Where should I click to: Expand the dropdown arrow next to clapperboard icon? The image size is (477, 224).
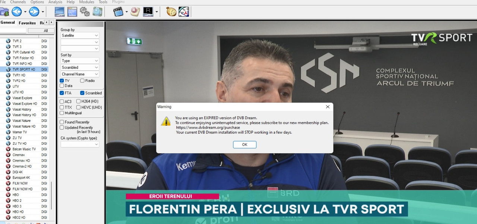pyautogui.click(x=126, y=12)
